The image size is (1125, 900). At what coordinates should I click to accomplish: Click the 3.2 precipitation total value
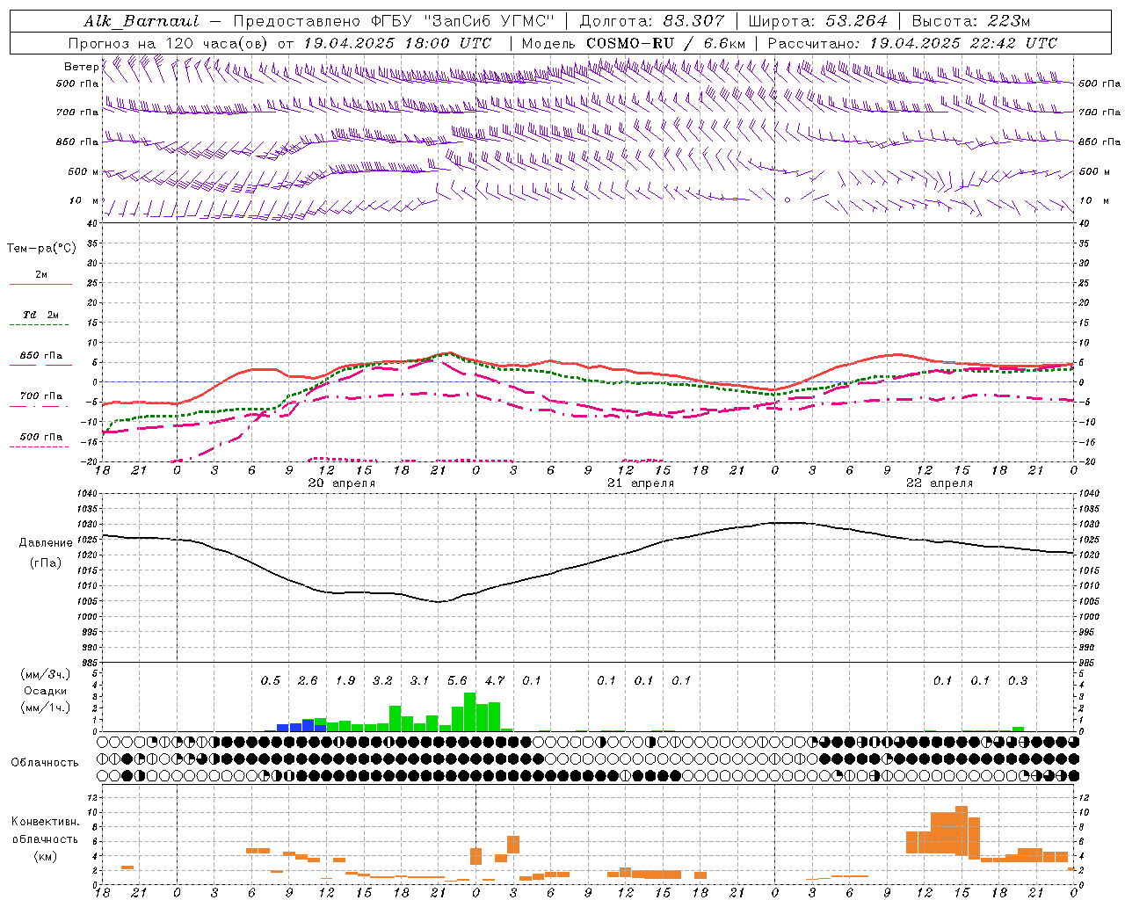point(382,681)
